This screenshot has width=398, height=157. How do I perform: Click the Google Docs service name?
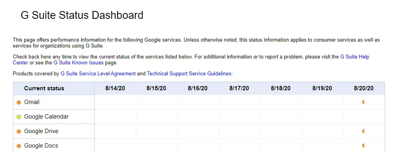pos(41,146)
